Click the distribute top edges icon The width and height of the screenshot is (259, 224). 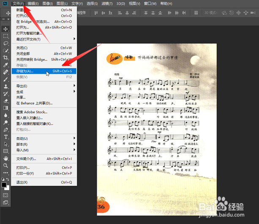pos(146,13)
